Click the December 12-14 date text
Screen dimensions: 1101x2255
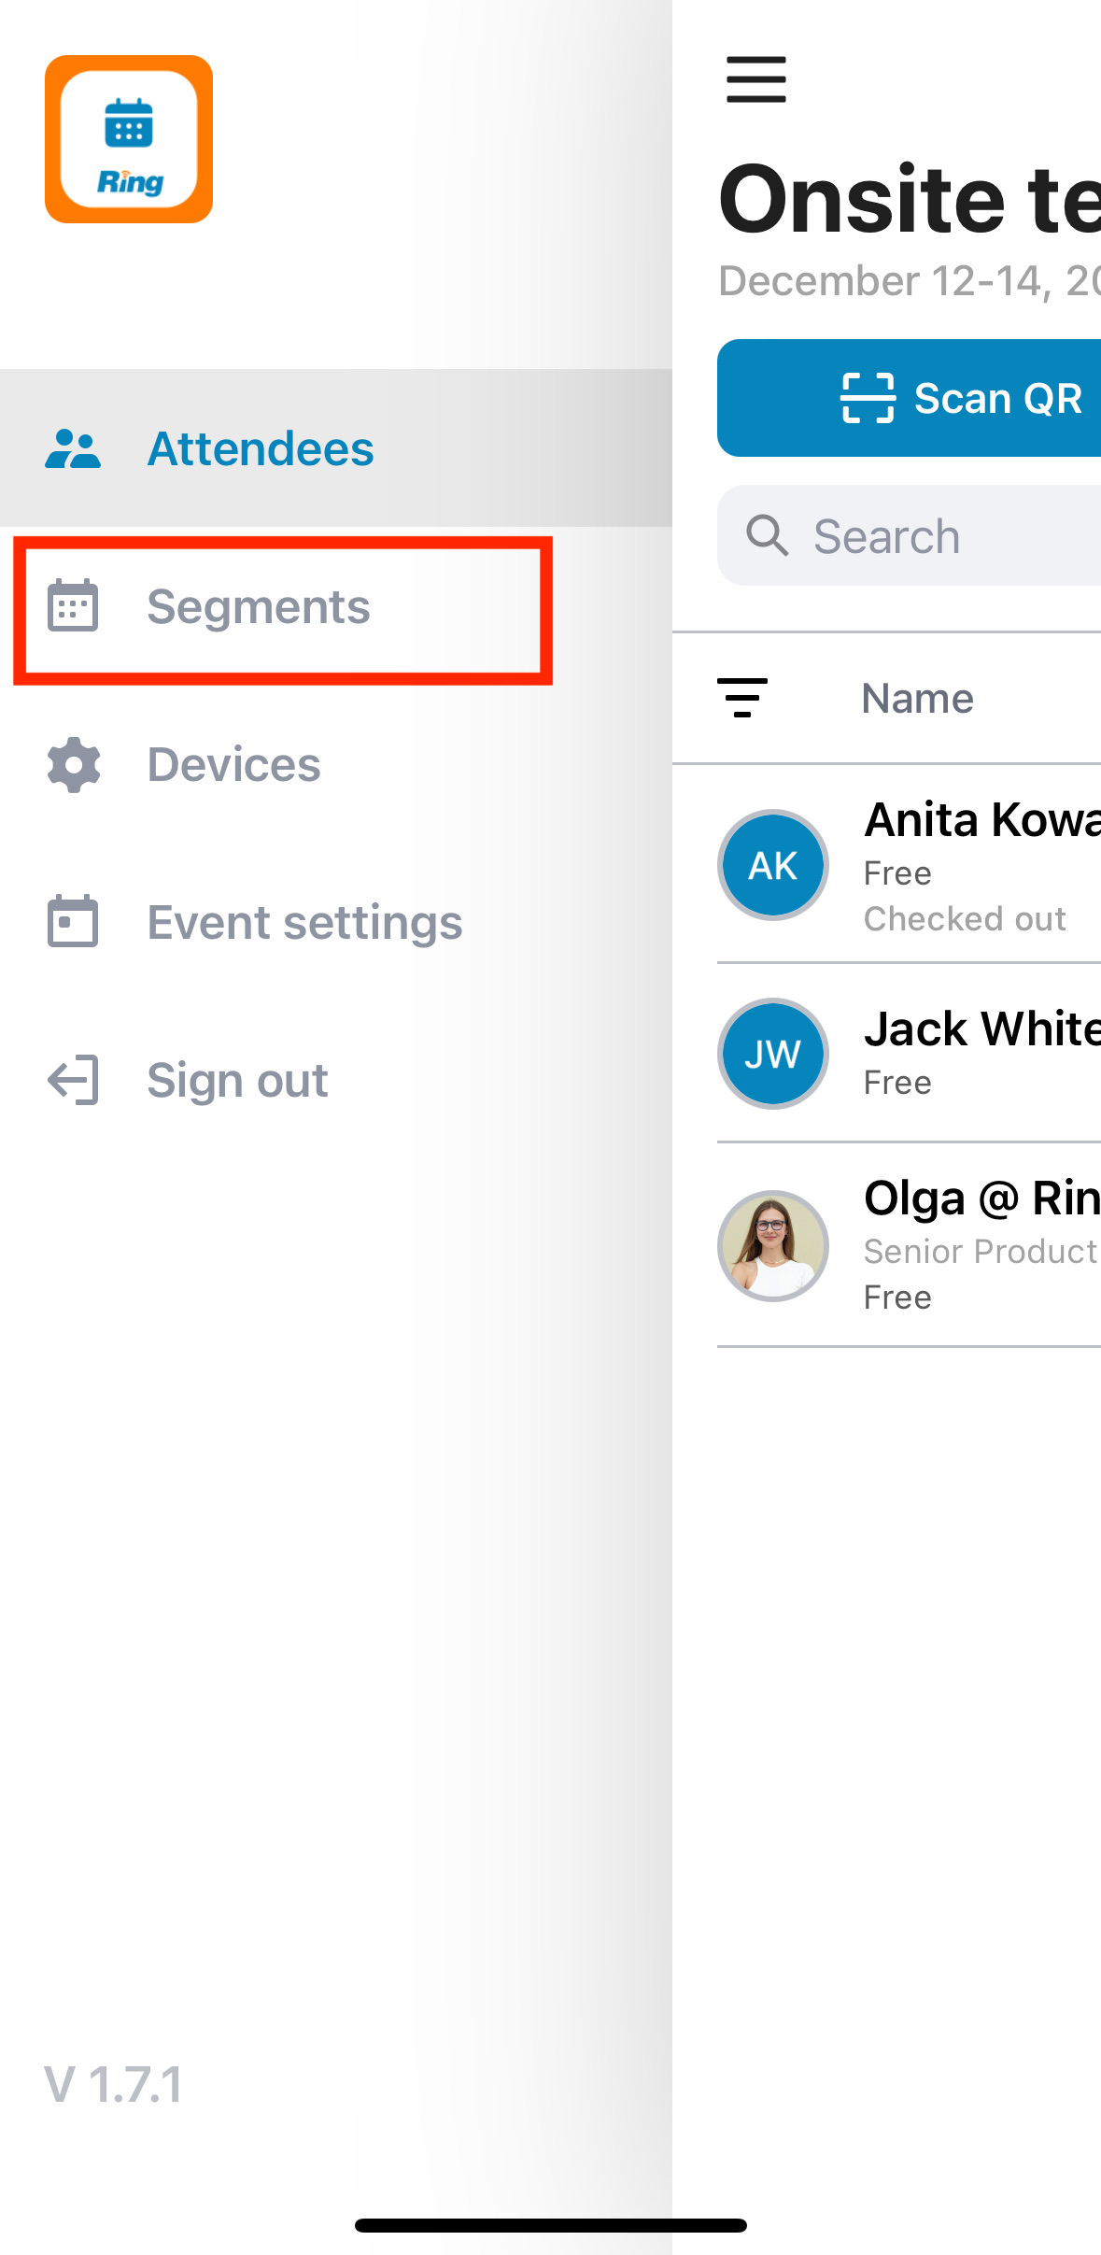tap(910, 280)
